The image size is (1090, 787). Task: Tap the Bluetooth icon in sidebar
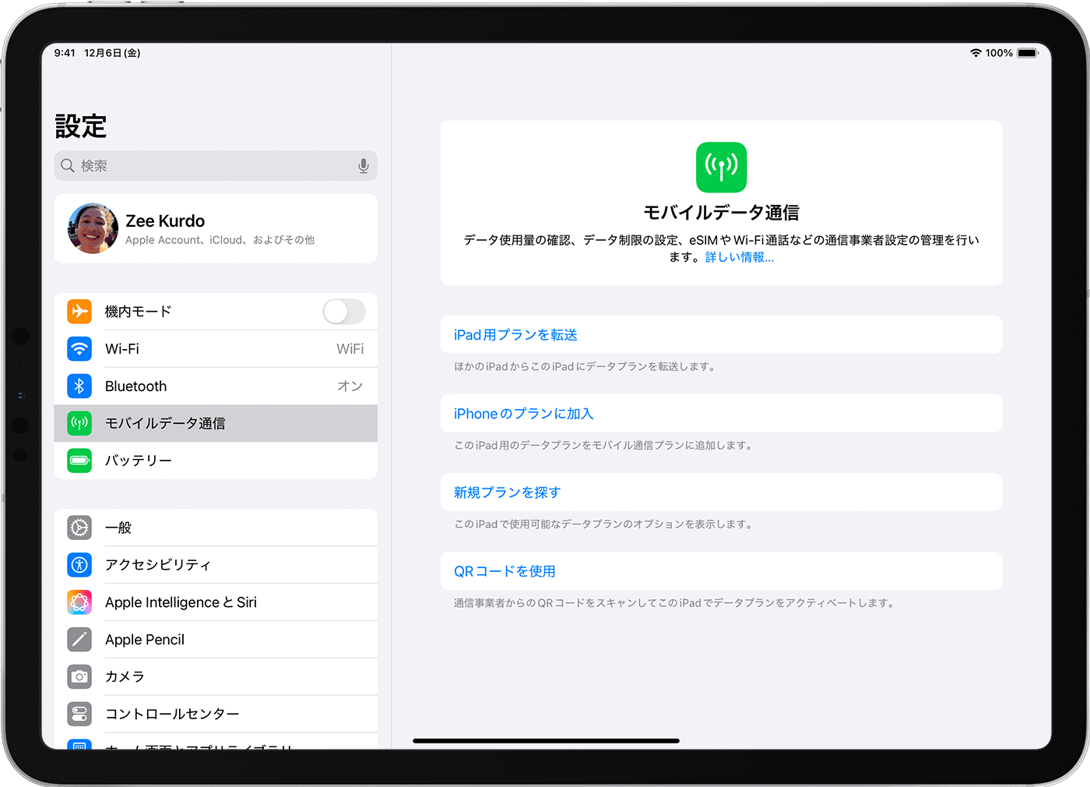tap(79, 386)
